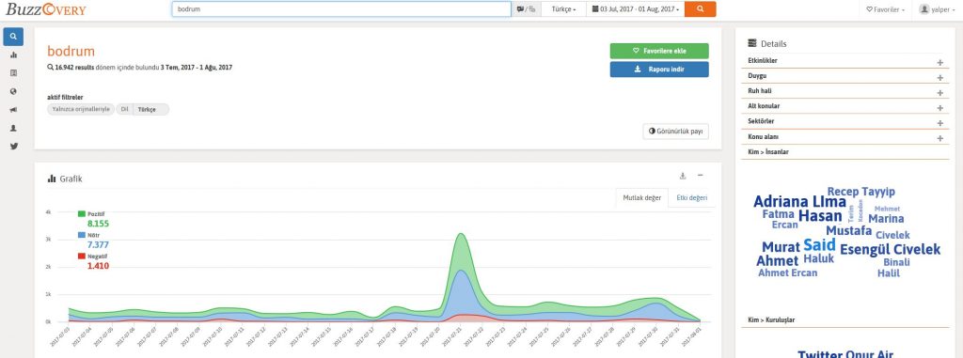Click Fatma in the people cloud
963x358 pixels.
click(778, 214)
